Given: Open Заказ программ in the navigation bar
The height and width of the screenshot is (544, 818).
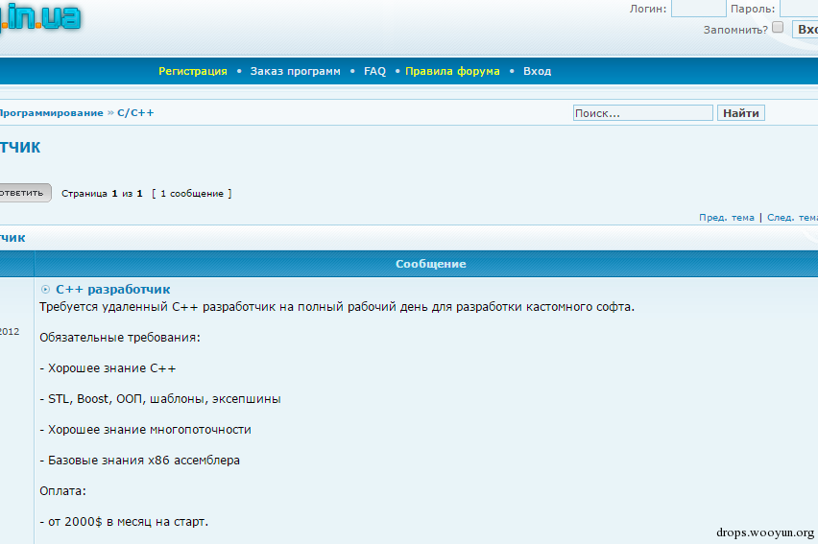Looking at the screenshot, I should click(295, 71).
